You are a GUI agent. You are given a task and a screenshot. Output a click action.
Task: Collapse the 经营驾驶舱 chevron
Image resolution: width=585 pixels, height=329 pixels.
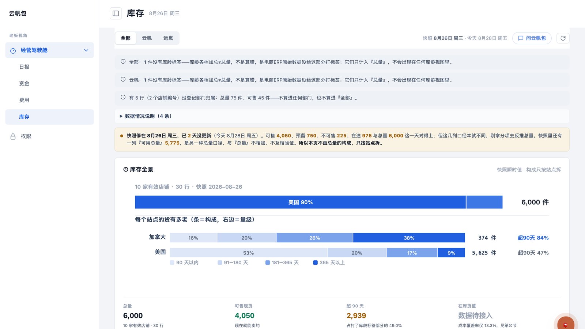86,50
